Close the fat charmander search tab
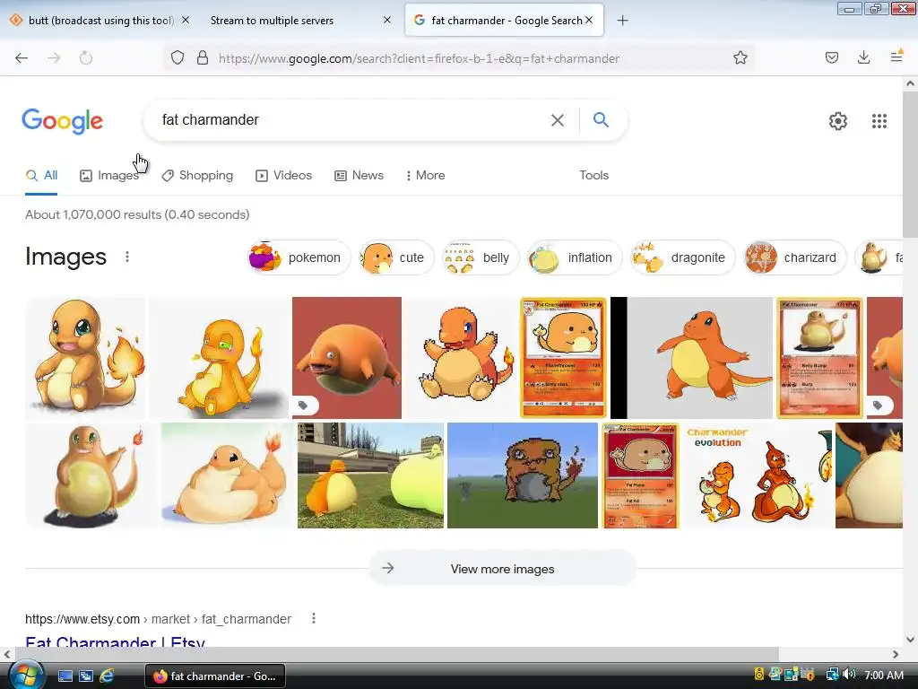The width and height of the screenshot is (918, 689). pyautogui.click(x=589, y=20)
